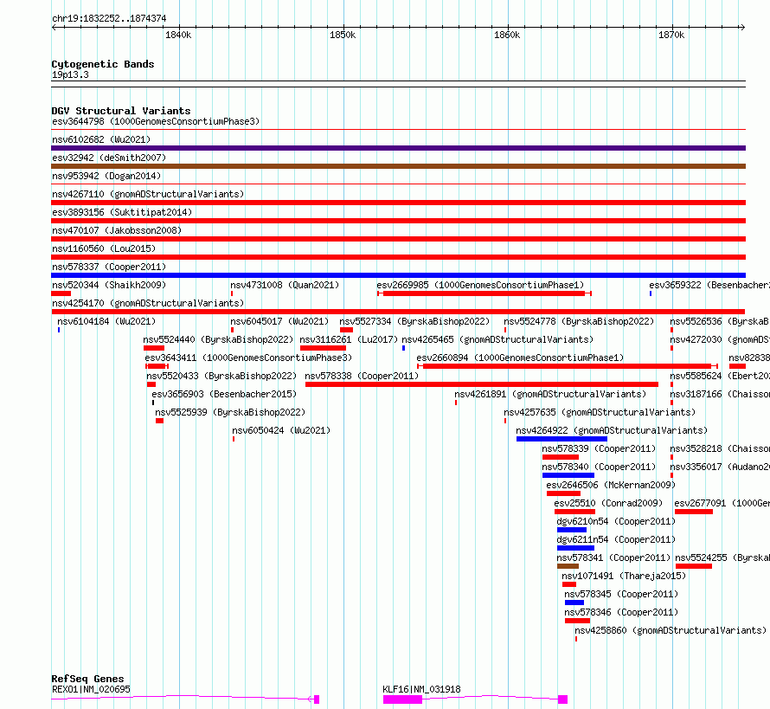Open the DGV Structural Variants track heading
The width and height of the screenshot is (770, 709).
coord(121,111)
